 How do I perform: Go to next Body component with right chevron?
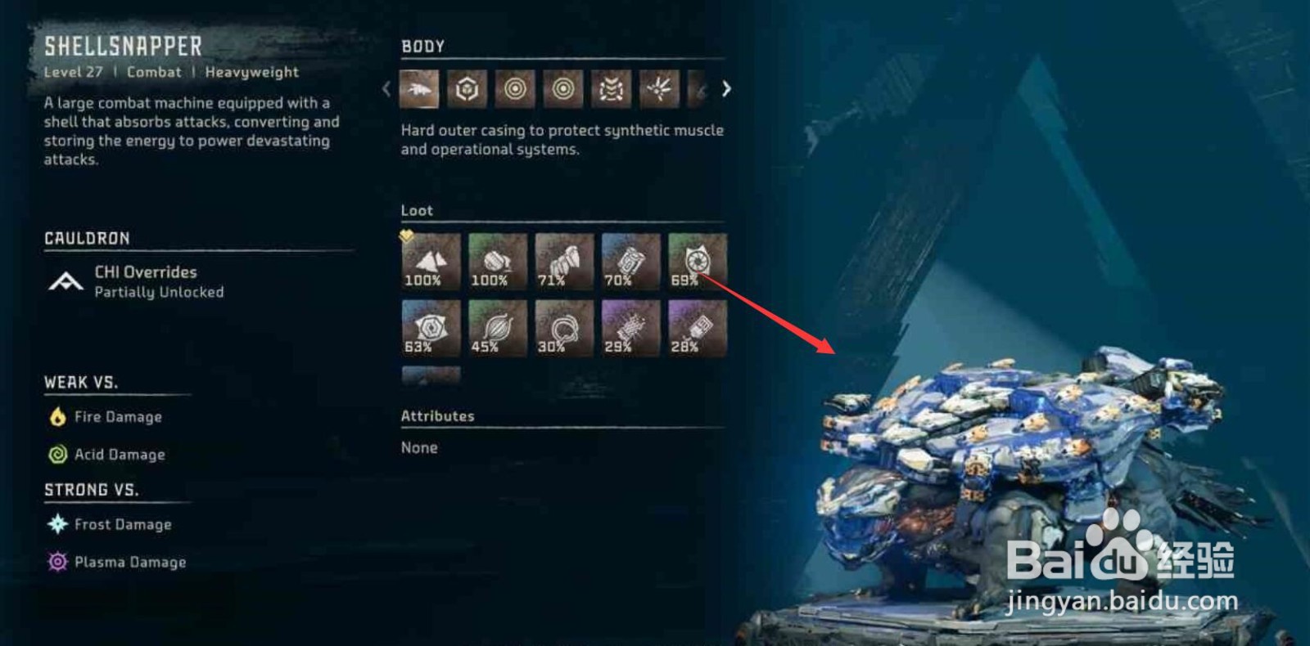pos(726,89)
